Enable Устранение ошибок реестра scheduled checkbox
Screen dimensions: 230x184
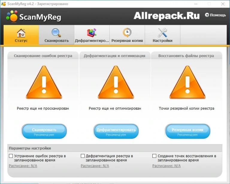click(x=11, y=156)
